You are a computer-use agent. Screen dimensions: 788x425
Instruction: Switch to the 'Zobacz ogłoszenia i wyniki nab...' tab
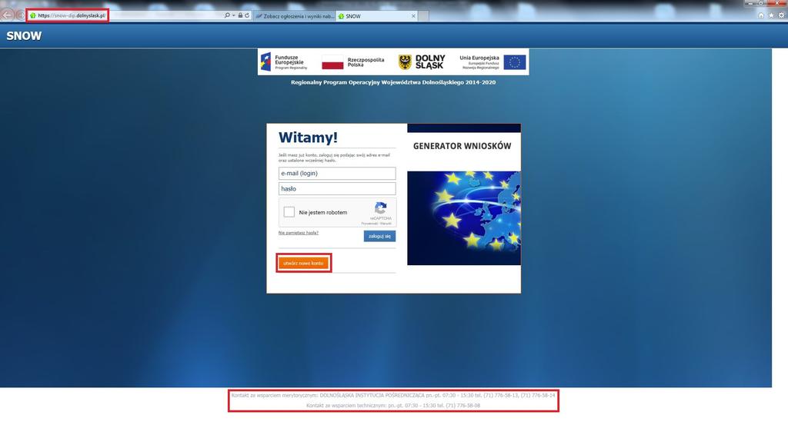pos(295,16)
